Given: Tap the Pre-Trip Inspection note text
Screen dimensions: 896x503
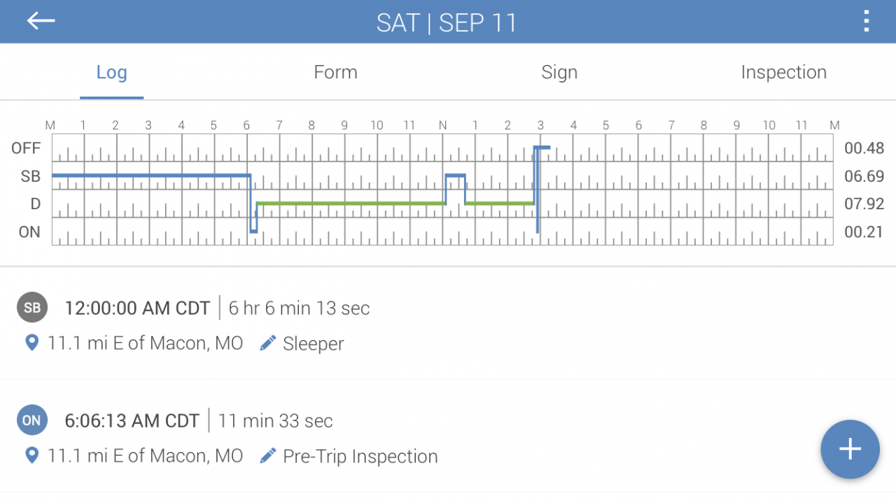Looking at the screenshot, I should [360, 457].
